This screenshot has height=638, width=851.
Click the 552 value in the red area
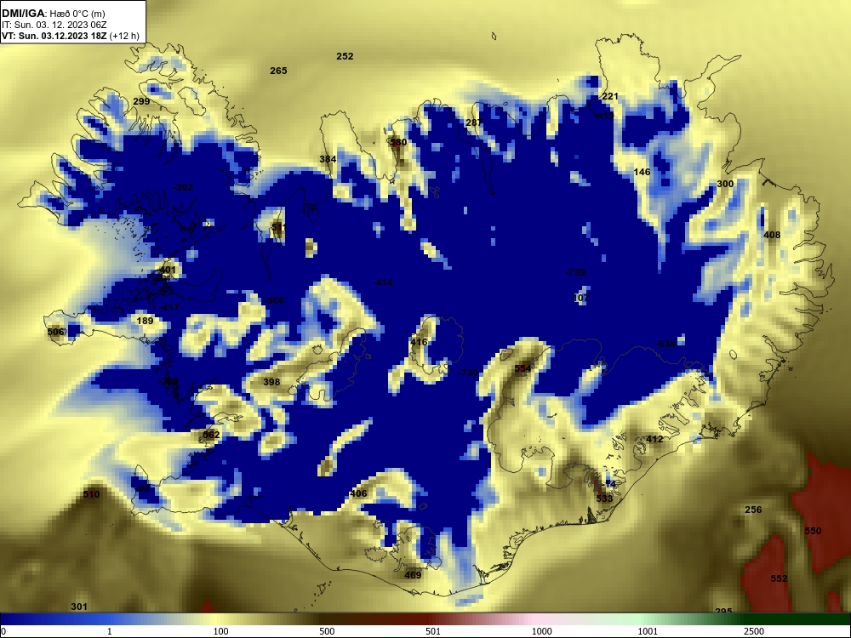[779, 578]
